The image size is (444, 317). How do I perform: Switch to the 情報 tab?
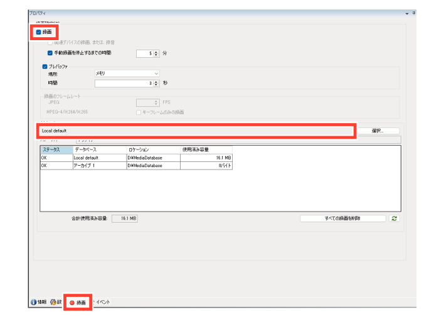coord(38,302)
